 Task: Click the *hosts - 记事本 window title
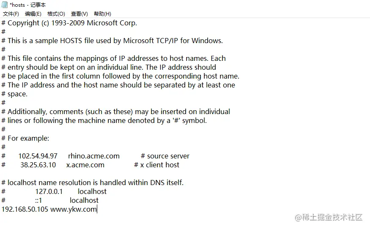[x=28, y=5]
